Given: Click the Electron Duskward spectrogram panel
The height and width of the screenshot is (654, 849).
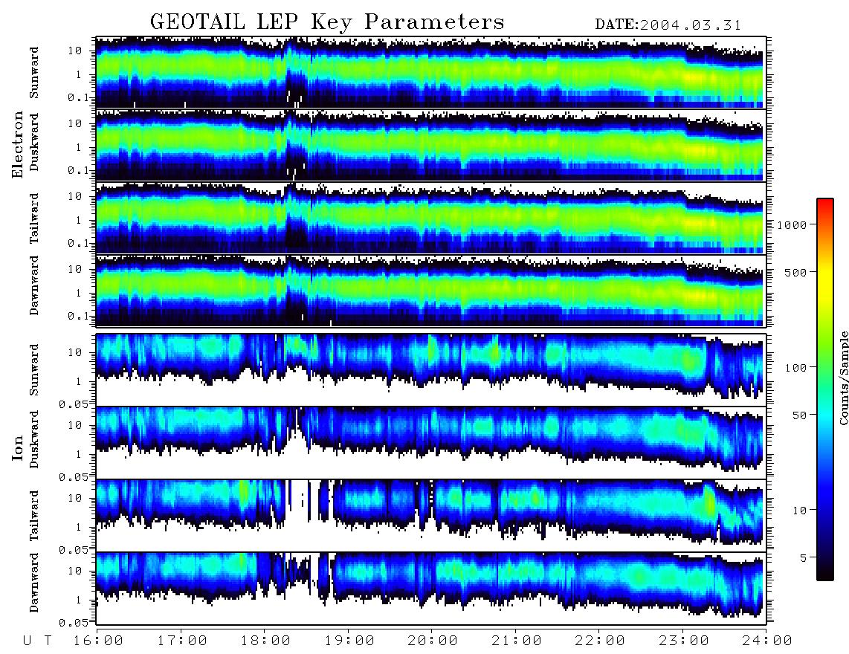Looking at the screenshot, I should point(431,145).
